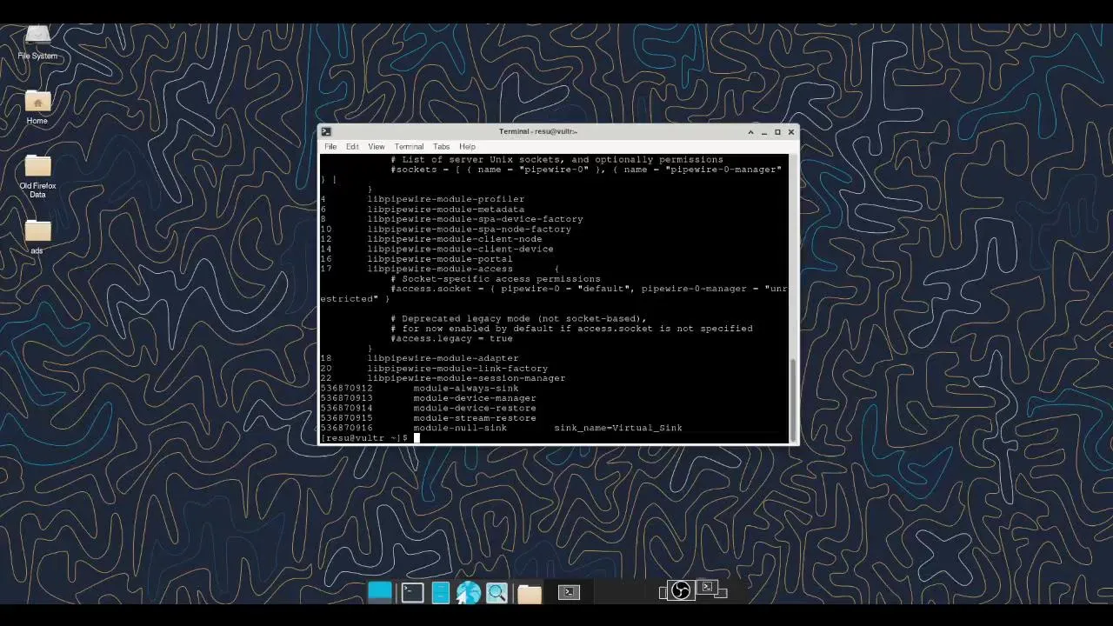The height and width of the screenshot is (626, 1113).
Task: Click the terminal window title icon
Action: [x=326, y=131]
